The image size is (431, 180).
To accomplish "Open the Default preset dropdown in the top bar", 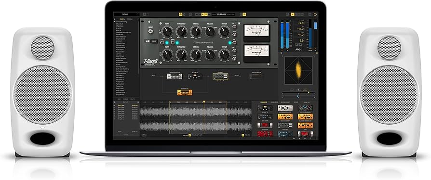I will click(126, 14).
